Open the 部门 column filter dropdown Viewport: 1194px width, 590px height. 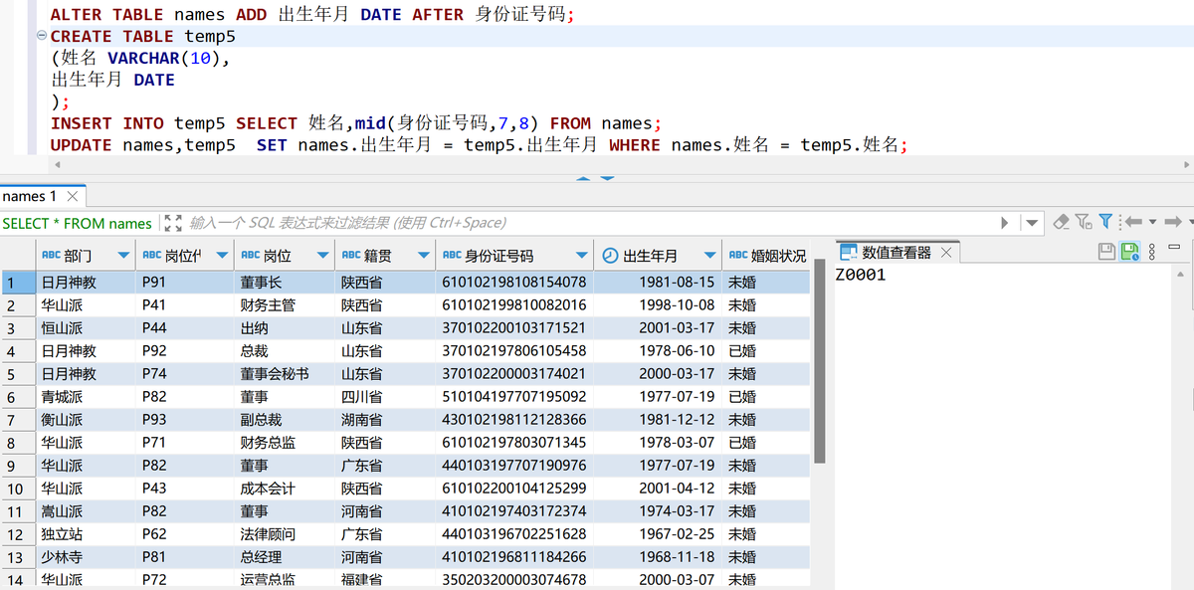(x=123, y=256)
